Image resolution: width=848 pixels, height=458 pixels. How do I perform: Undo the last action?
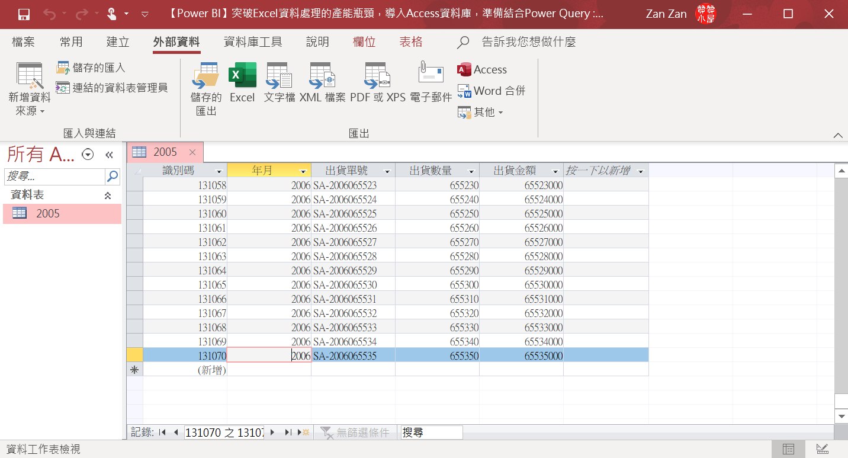(x=50, y=14)
